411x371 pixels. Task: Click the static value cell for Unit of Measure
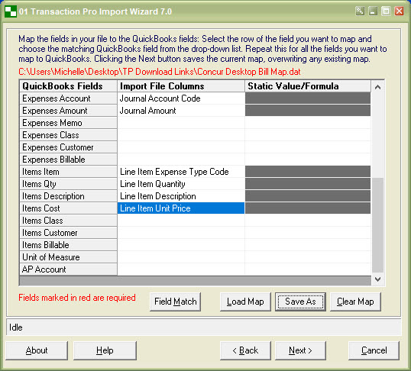point(308,257)
